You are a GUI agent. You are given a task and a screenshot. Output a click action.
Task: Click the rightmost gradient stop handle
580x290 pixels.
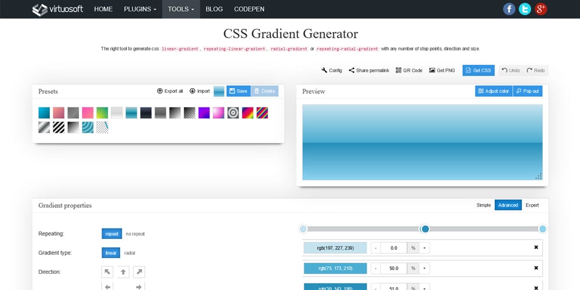pos(543,229)
